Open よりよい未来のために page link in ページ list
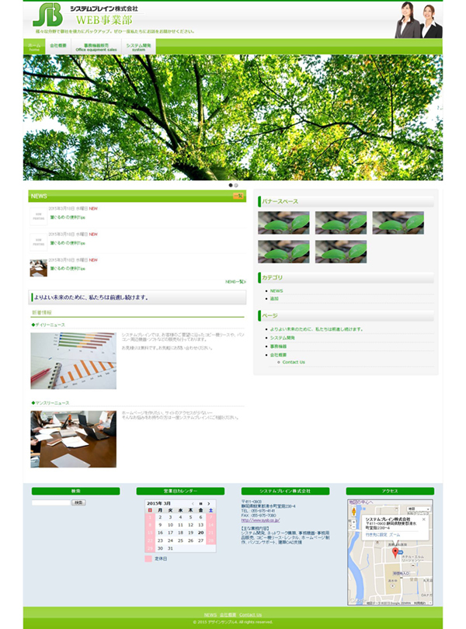The height and width of the screenshot is (629, 466). pos(316,329)
